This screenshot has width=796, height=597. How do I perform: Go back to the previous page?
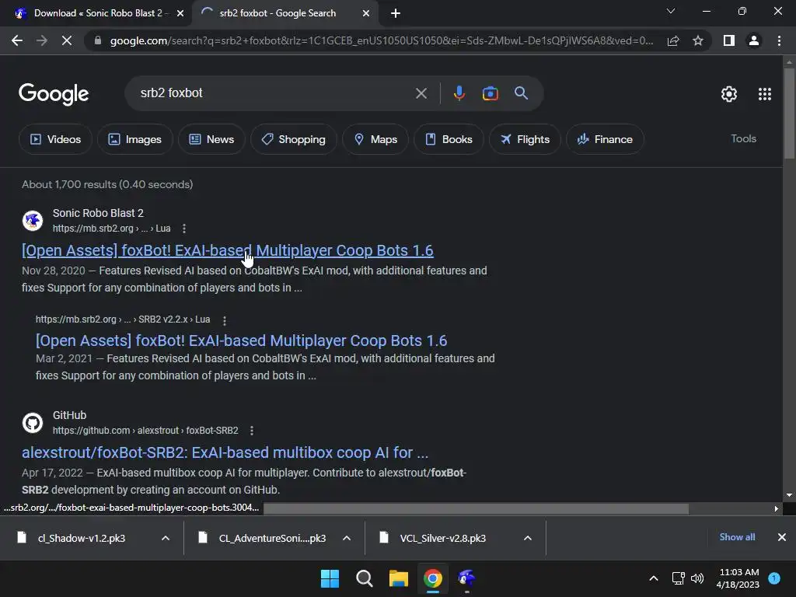coord(17,40)
